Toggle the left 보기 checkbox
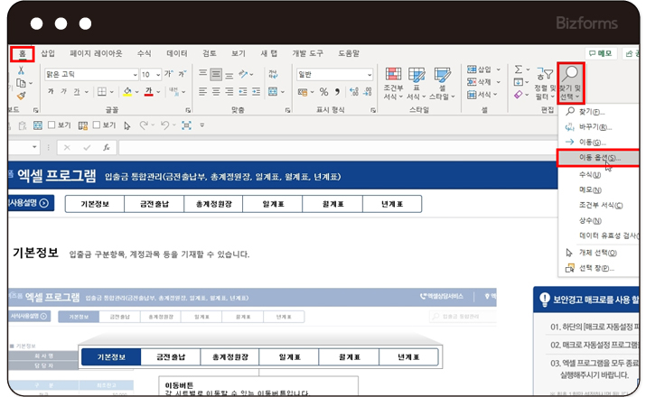This screenshot has height=397, width=646. pyautogui.click(x=51, y=125)
